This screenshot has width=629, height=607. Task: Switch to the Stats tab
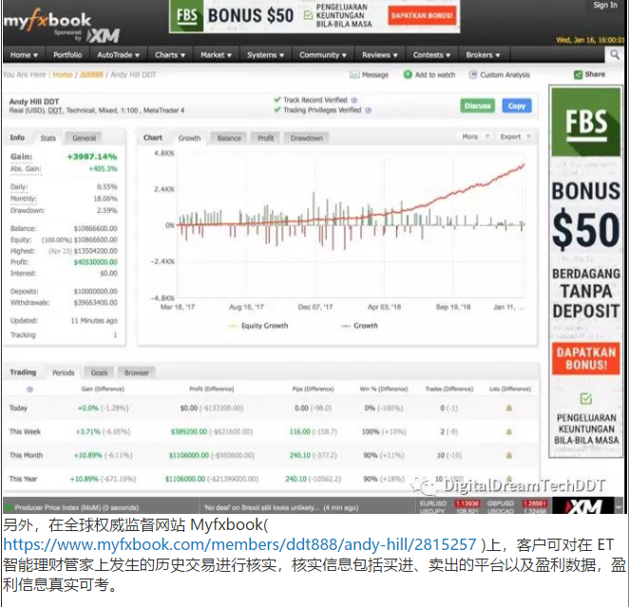pyautogui.click(x=48, y=138)
